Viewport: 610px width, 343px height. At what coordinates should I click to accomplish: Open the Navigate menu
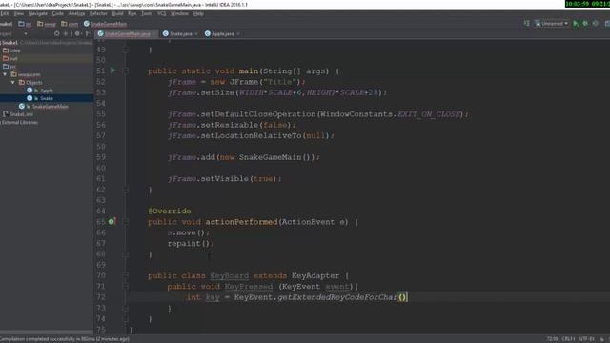(x=38, y=13)
